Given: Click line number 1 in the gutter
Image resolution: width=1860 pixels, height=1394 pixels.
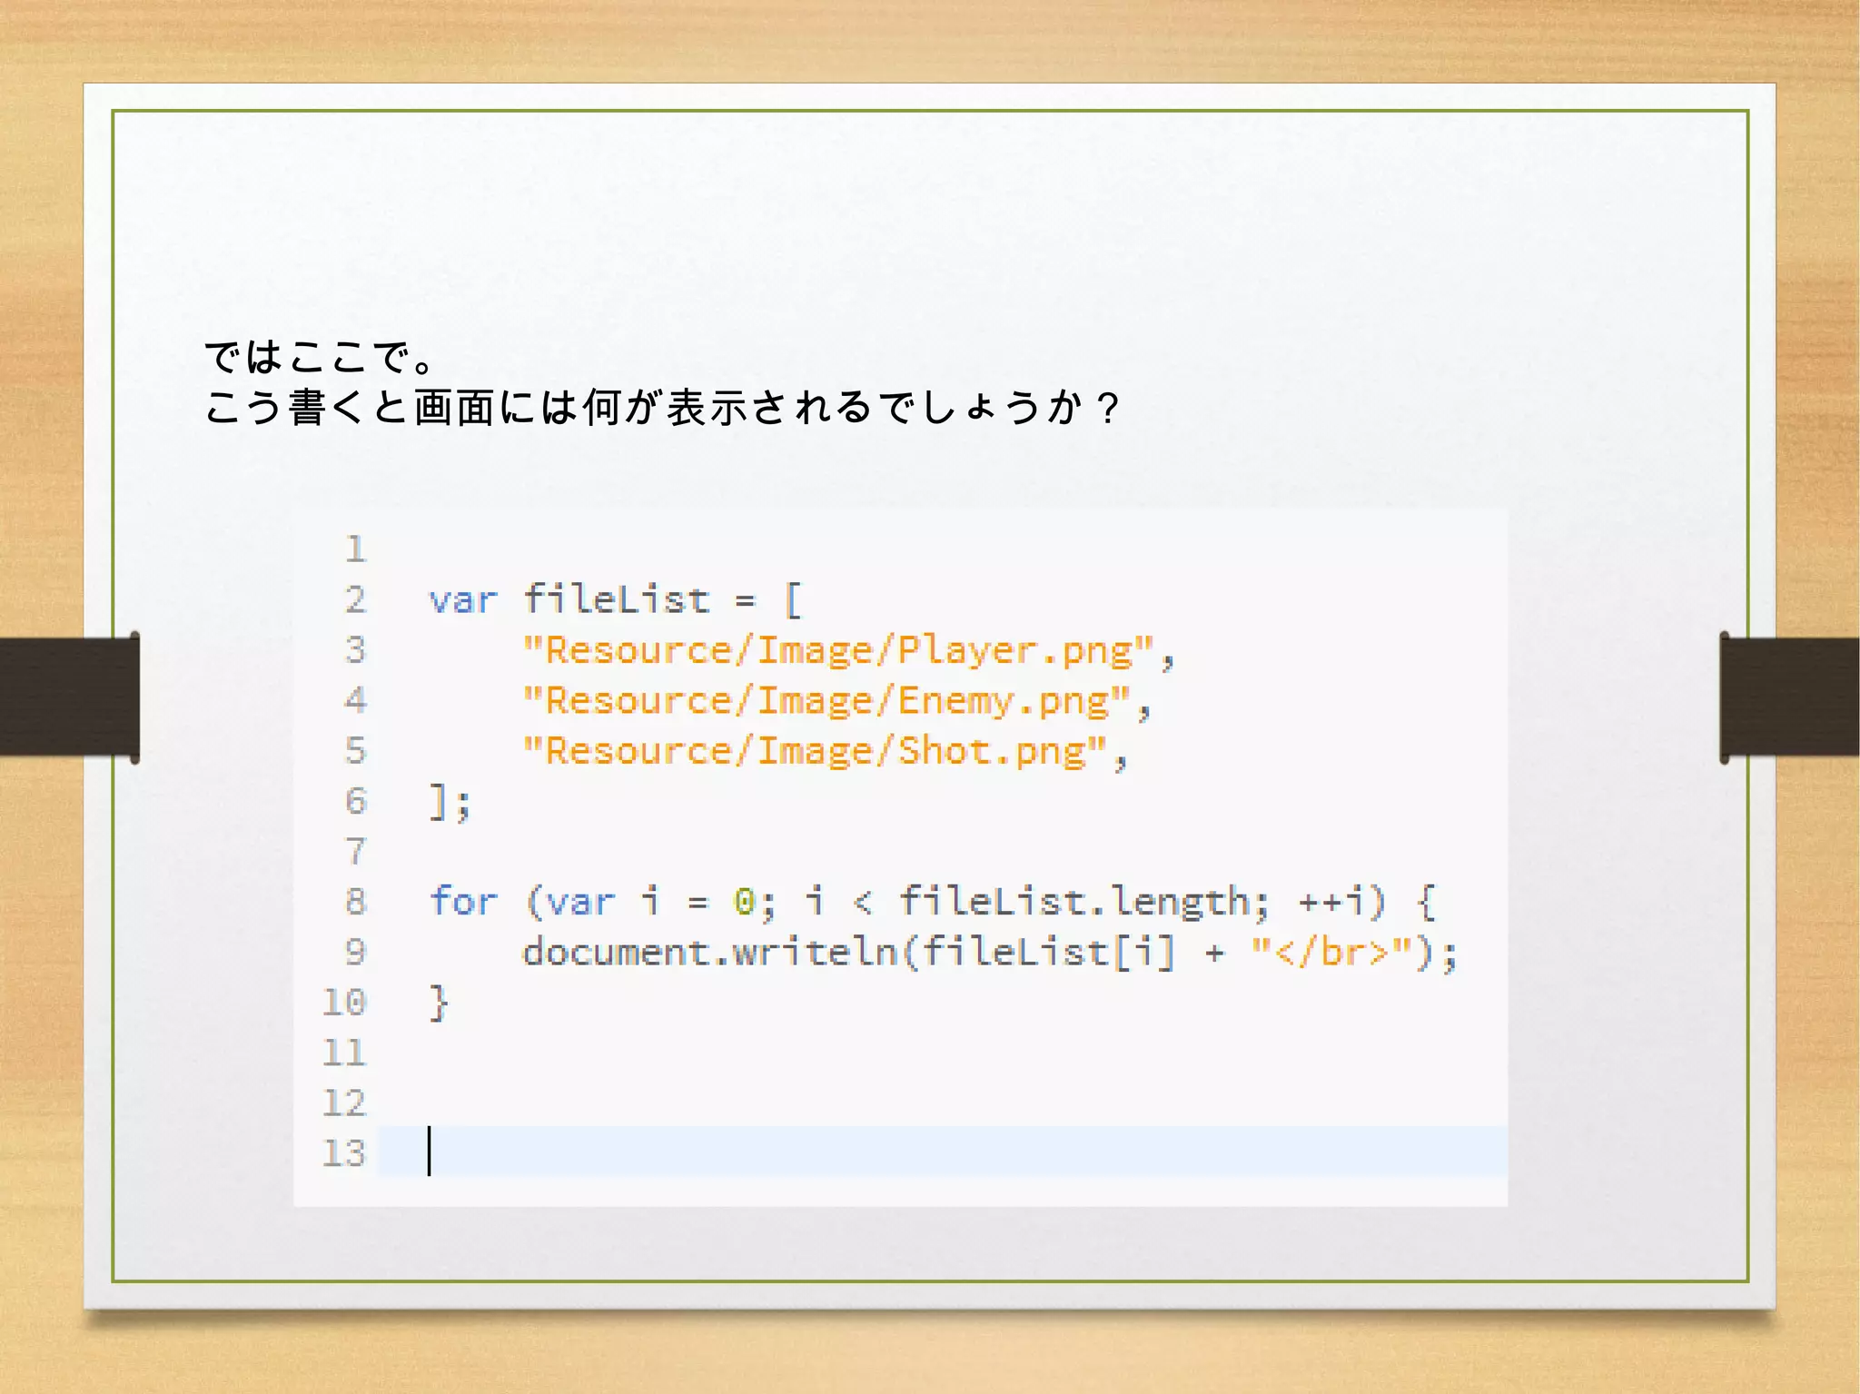Looking at the screenshot, I should 355,549.
